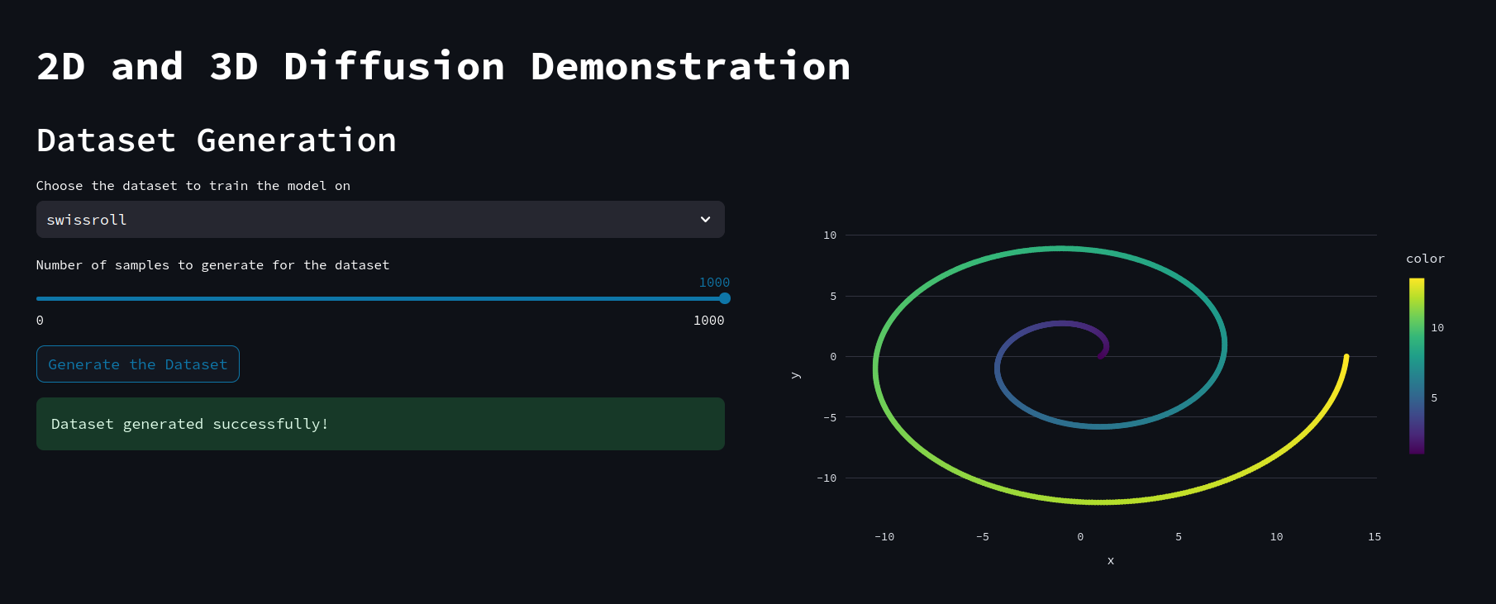Viewport: 1496px width, 604px height.
Task: Click the y-axis tick label 10
Action: 830,235
